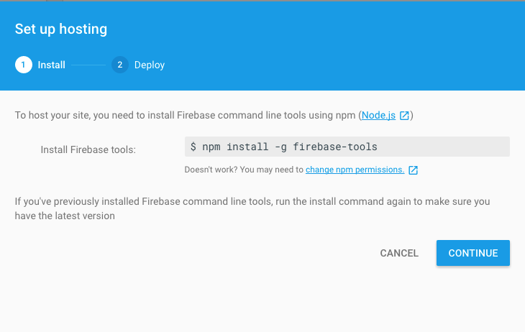Click the -g flag in the command
Screen dimensions: 525x332
pos(281,147)
